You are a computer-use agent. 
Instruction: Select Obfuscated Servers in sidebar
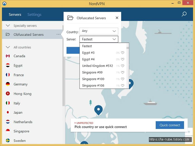32,34
